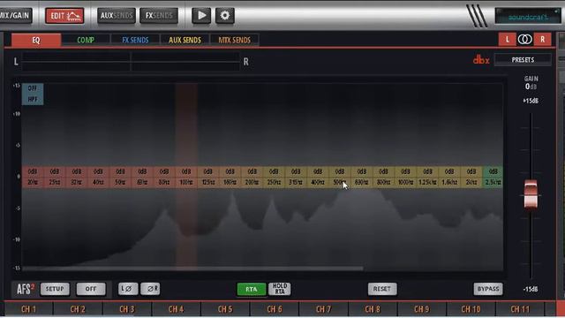The image size is (565, 318).
Task: Select channel CH 1
Action: [28, 309]
